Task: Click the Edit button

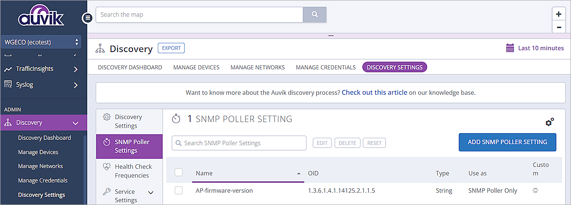Action: click(x=322, y=143)
